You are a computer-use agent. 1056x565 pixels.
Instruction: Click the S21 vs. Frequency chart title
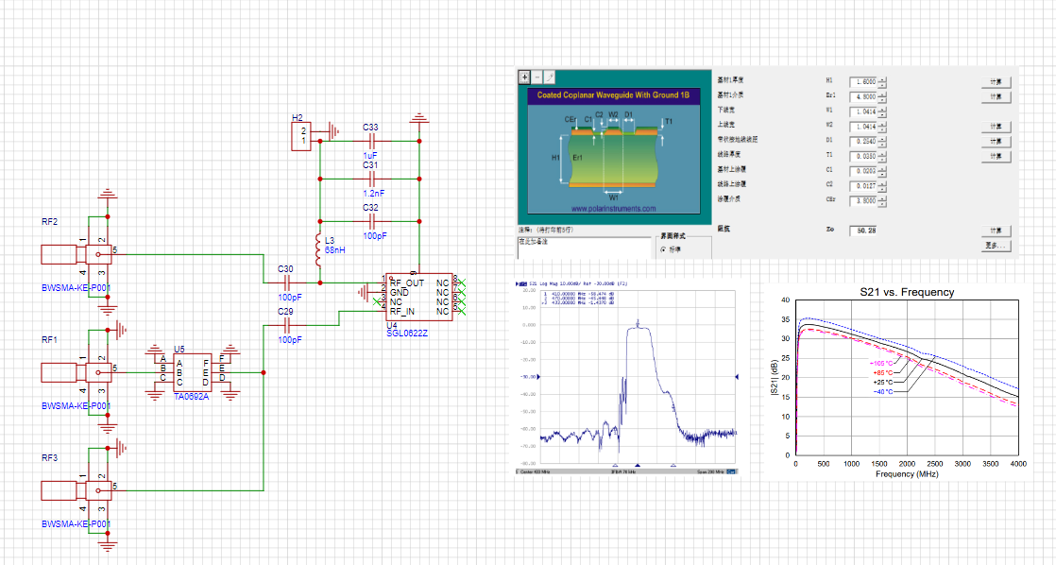907,292
